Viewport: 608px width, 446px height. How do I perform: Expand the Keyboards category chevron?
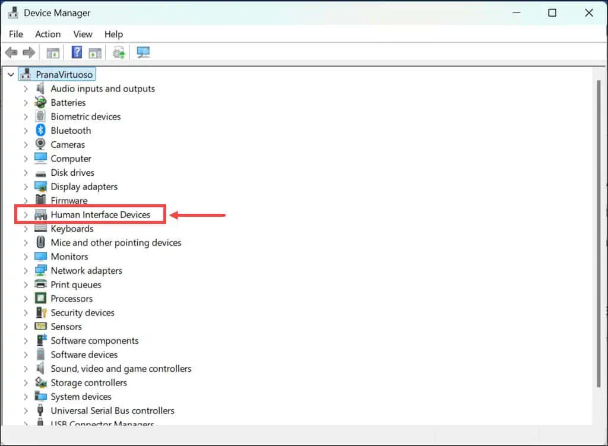click(x=26, y=229)
